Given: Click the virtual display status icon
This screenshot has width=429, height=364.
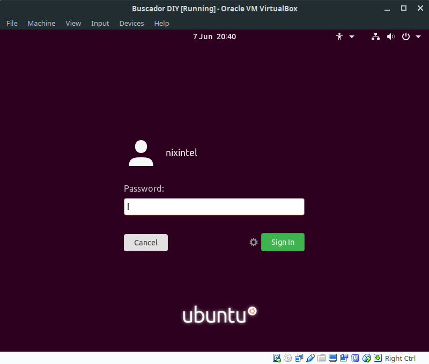Looking at the screenshot, I should point(332,358).
